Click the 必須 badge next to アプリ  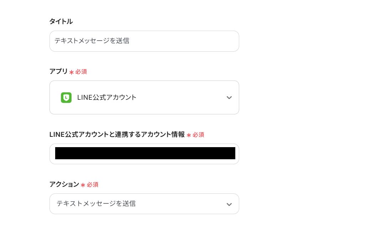coord(81,71)
